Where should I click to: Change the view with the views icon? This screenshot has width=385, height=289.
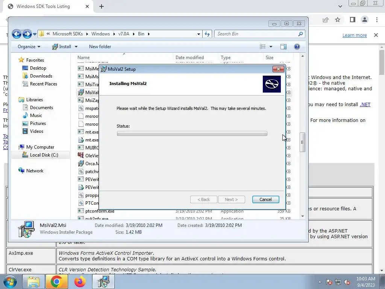click(x=263, y=47)
